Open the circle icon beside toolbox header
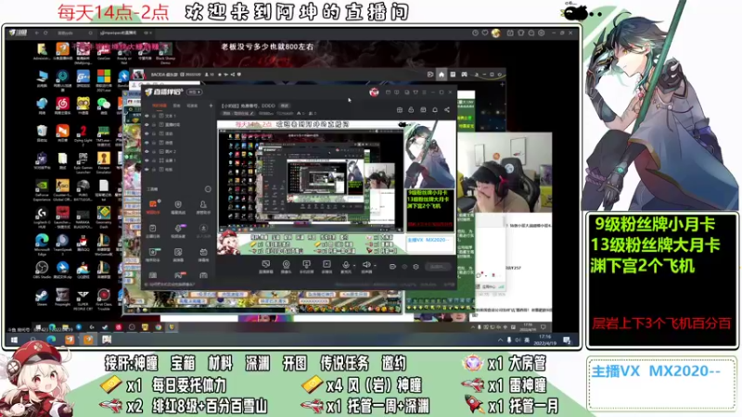Viewport: 742px width, 417px height. coord(208,189)
